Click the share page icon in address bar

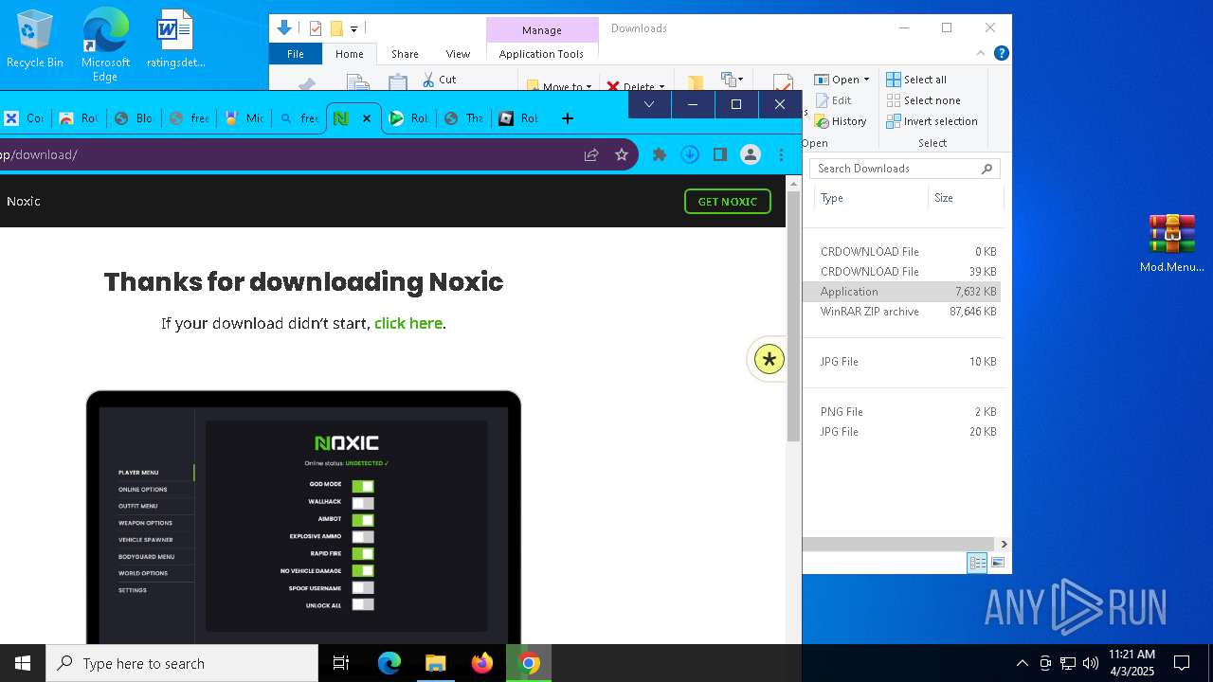[591, 154]
